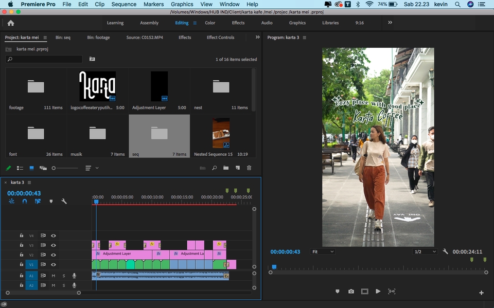Open Project panel hamburger menu
The width and height of the screenshot is (494, 308).
[45, 38]
